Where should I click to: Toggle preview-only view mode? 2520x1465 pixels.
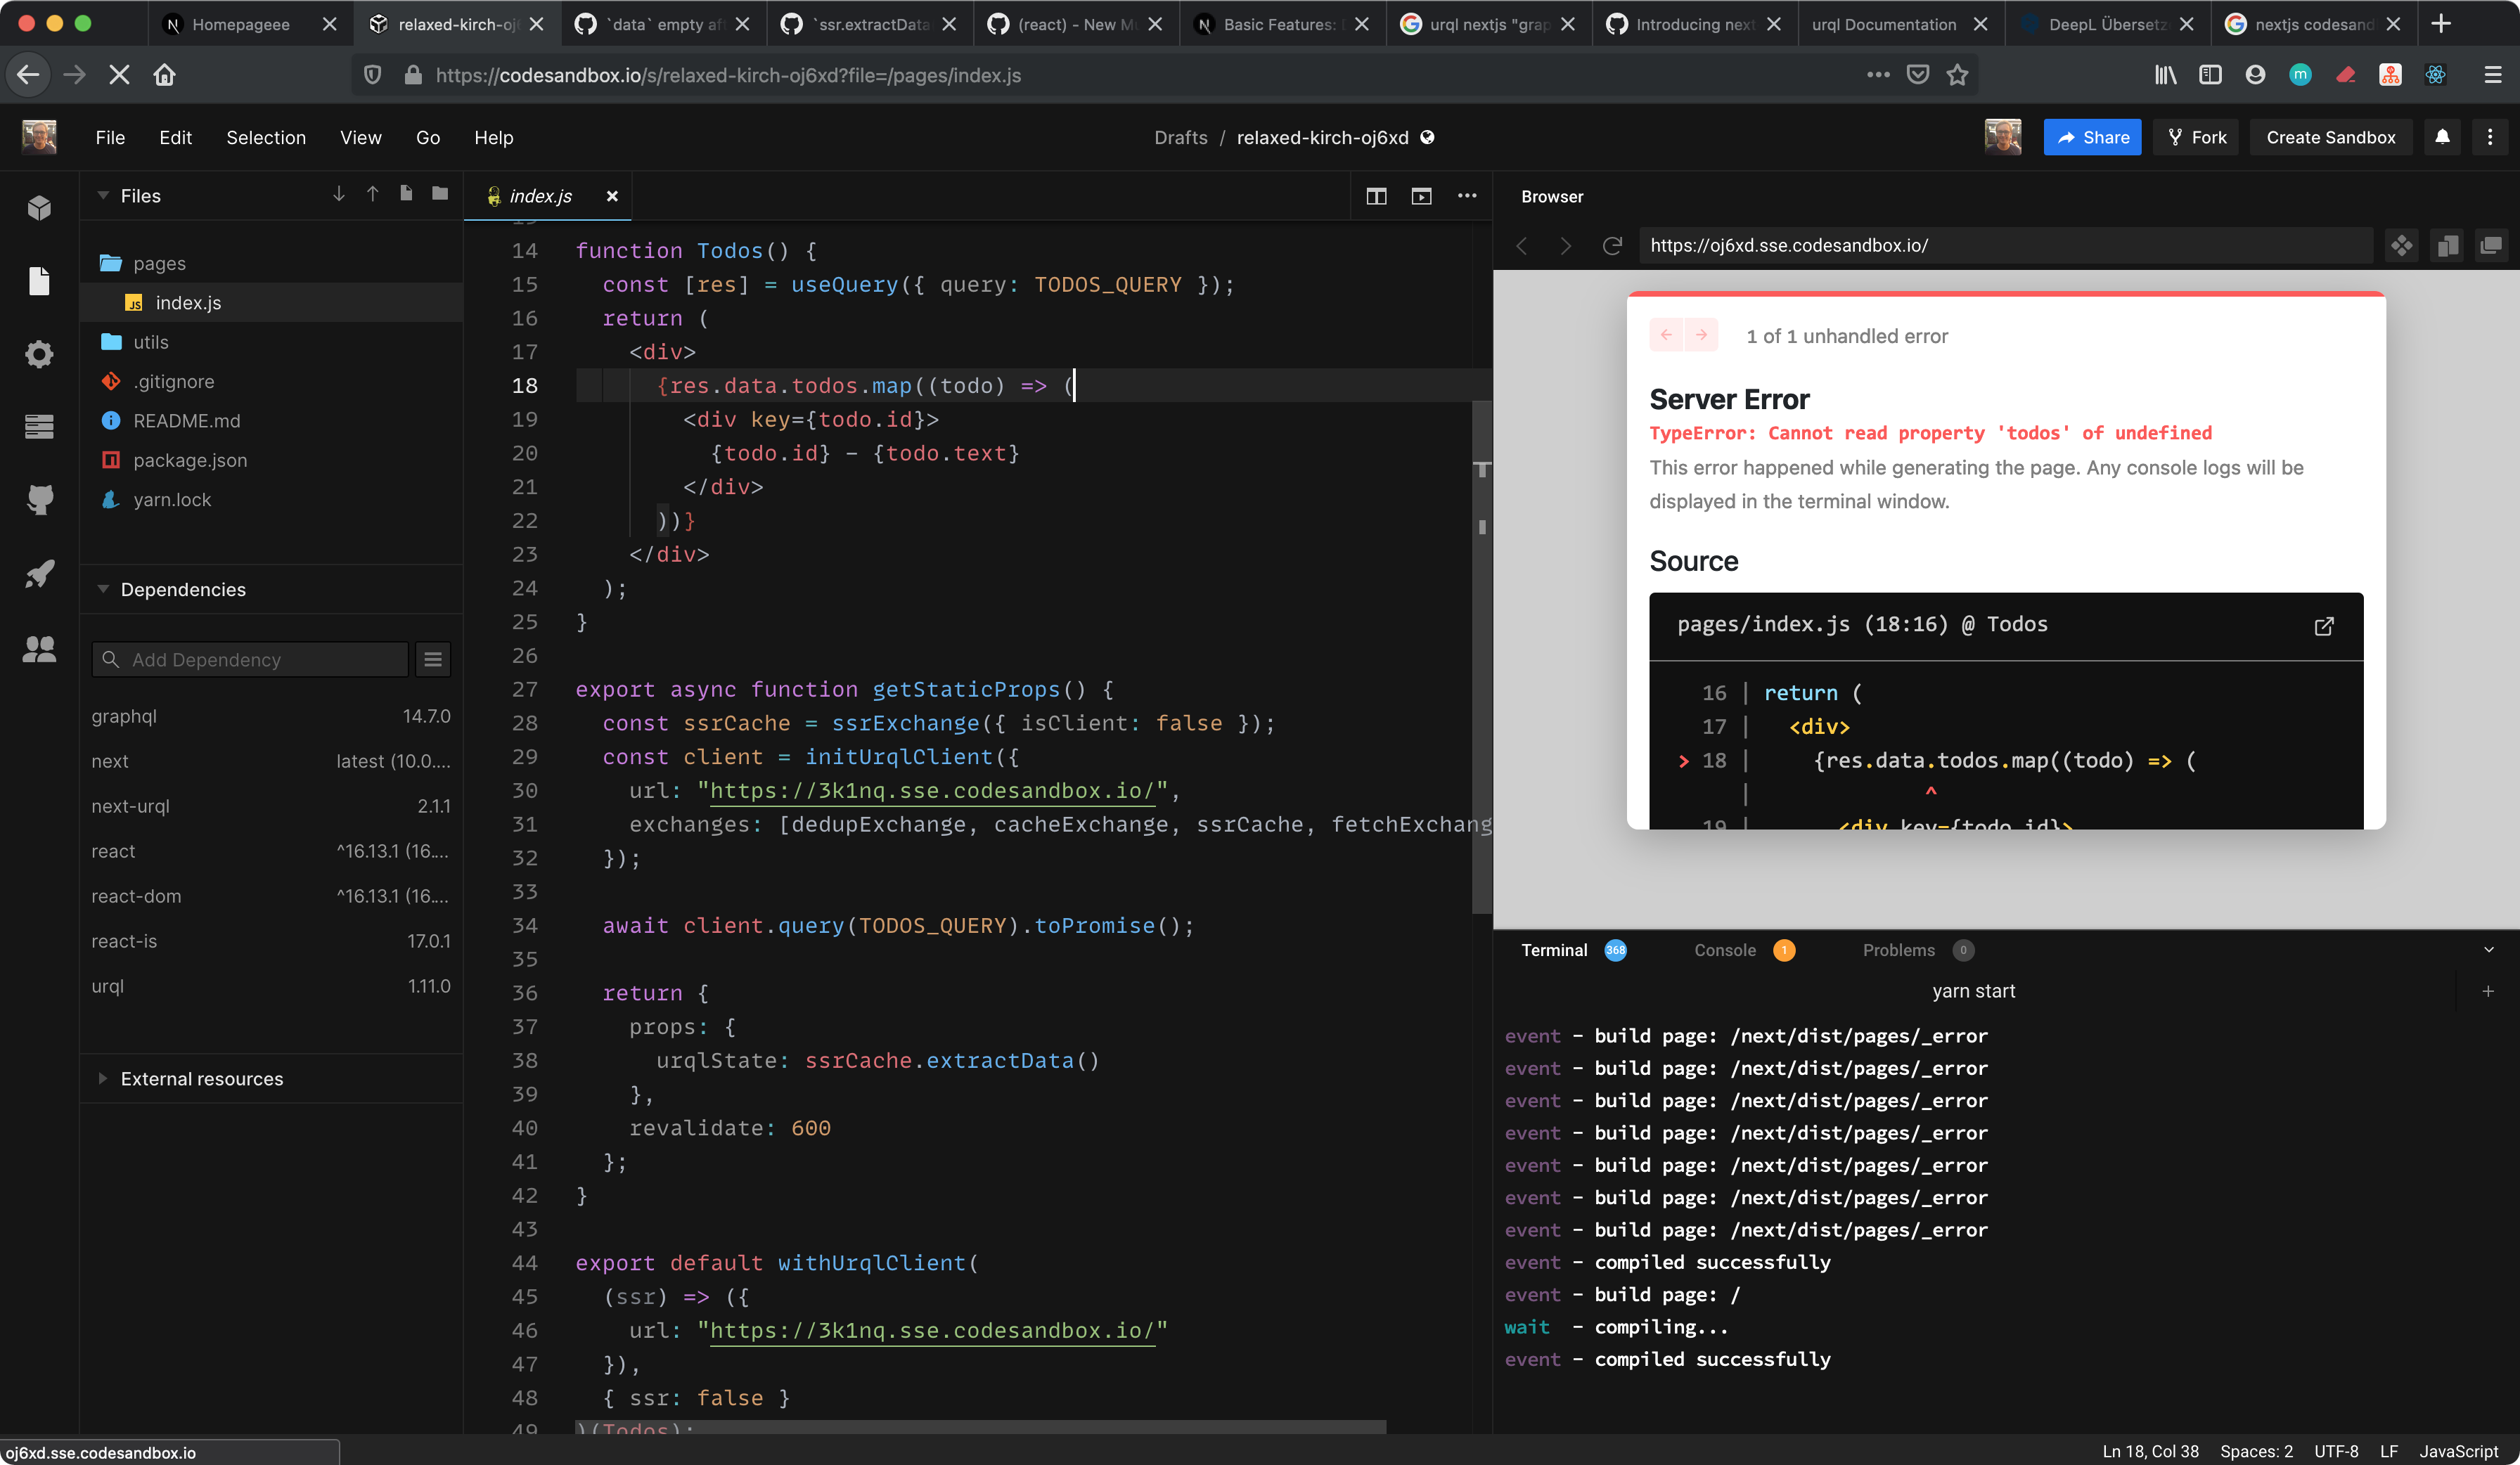[1420, 196]
